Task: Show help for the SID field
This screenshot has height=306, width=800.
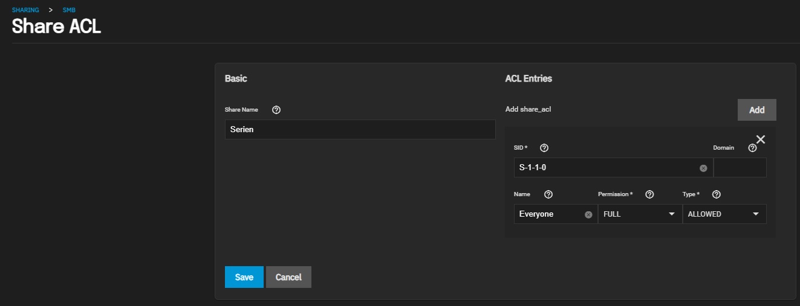Action: click(x=544, y=148)
